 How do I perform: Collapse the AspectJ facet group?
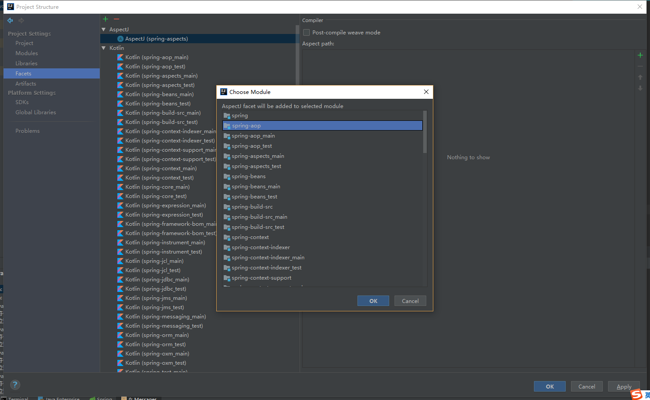click(x=104, y=30)
